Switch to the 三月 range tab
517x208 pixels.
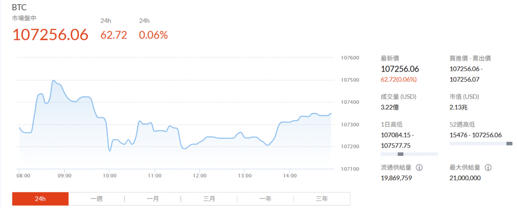click(x=209, y=199)
